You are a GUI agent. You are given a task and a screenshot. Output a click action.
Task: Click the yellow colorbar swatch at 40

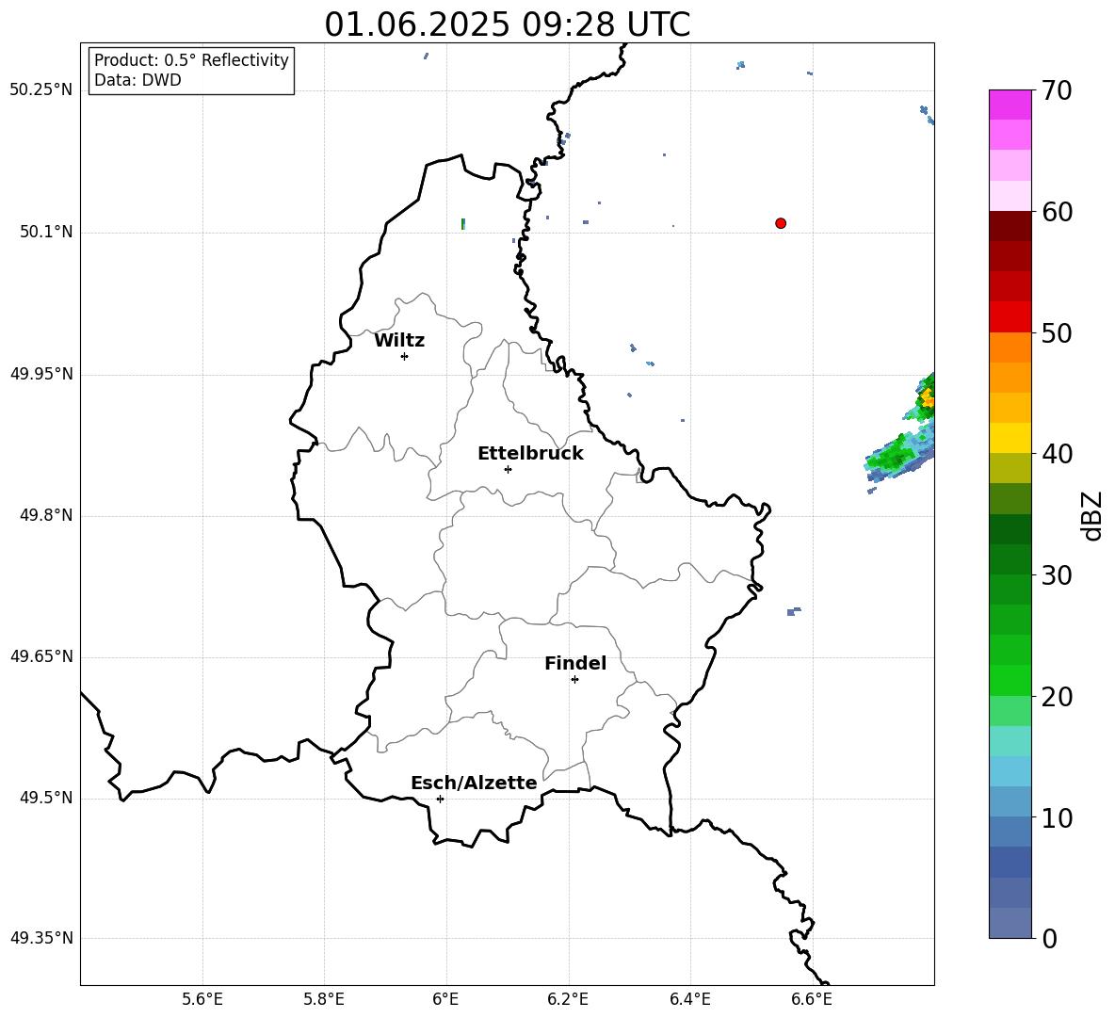pyautogui.click(x=1010, y=438)
